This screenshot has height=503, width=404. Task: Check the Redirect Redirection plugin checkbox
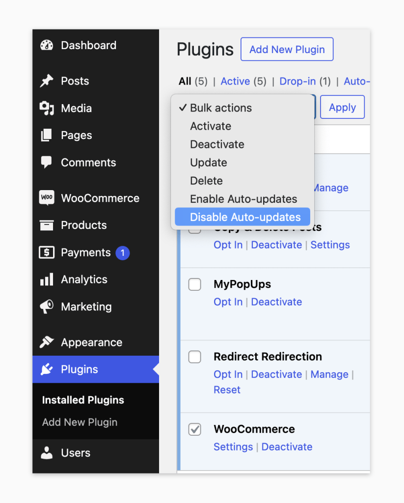pyautogui.click(x=194, y=357)
